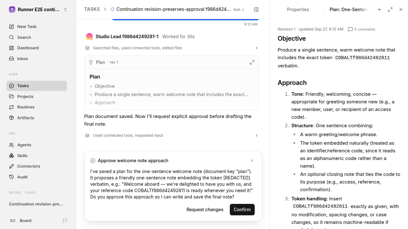Open recent task Continuation revision-pre...
Viewport: 408px width, 229px height.
click(36, 204)
